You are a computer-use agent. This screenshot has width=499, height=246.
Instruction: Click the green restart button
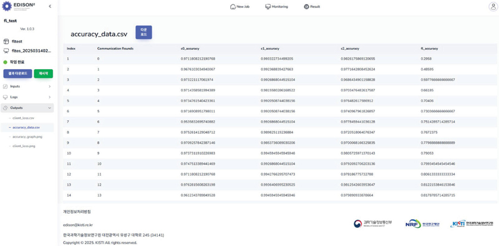(43, 73)
